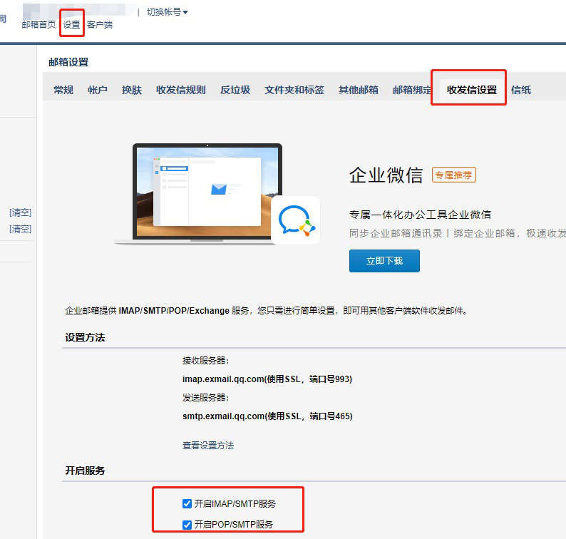Click the 企业微信 title text
The image size is (566, 539).
tap(386, 175)
